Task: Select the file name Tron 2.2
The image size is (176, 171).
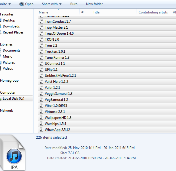Action: [51, 46]
